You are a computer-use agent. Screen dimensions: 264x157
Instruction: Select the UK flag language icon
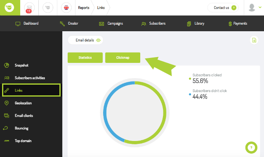click(x=66, y=7)
